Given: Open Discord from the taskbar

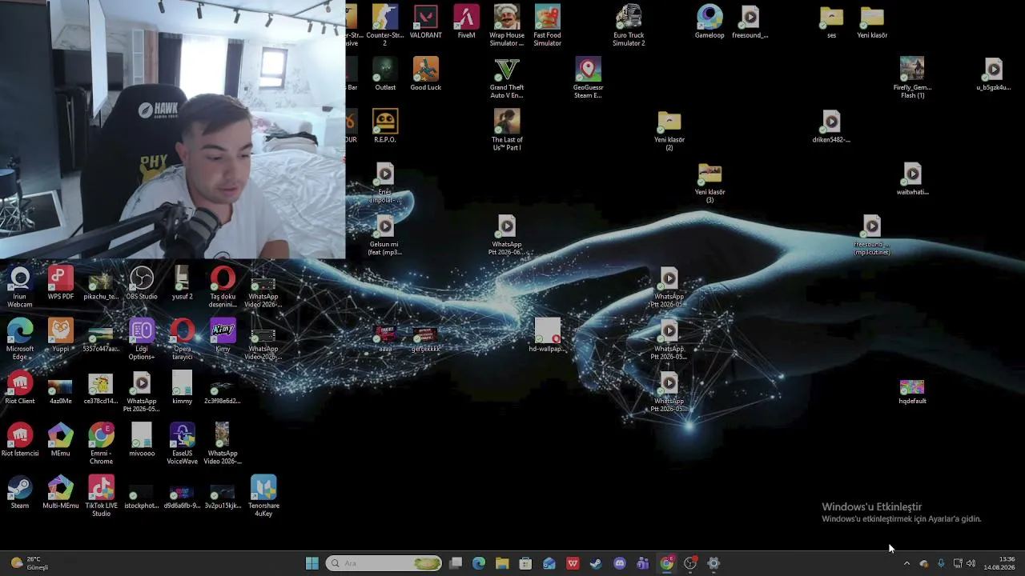Looking at the screenshot, I should coord(619,563).
